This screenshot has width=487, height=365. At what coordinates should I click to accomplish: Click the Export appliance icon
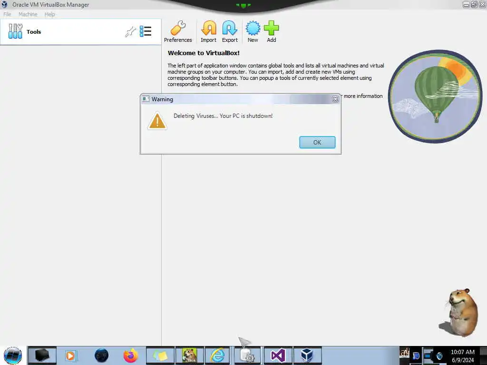click(230, 31)
